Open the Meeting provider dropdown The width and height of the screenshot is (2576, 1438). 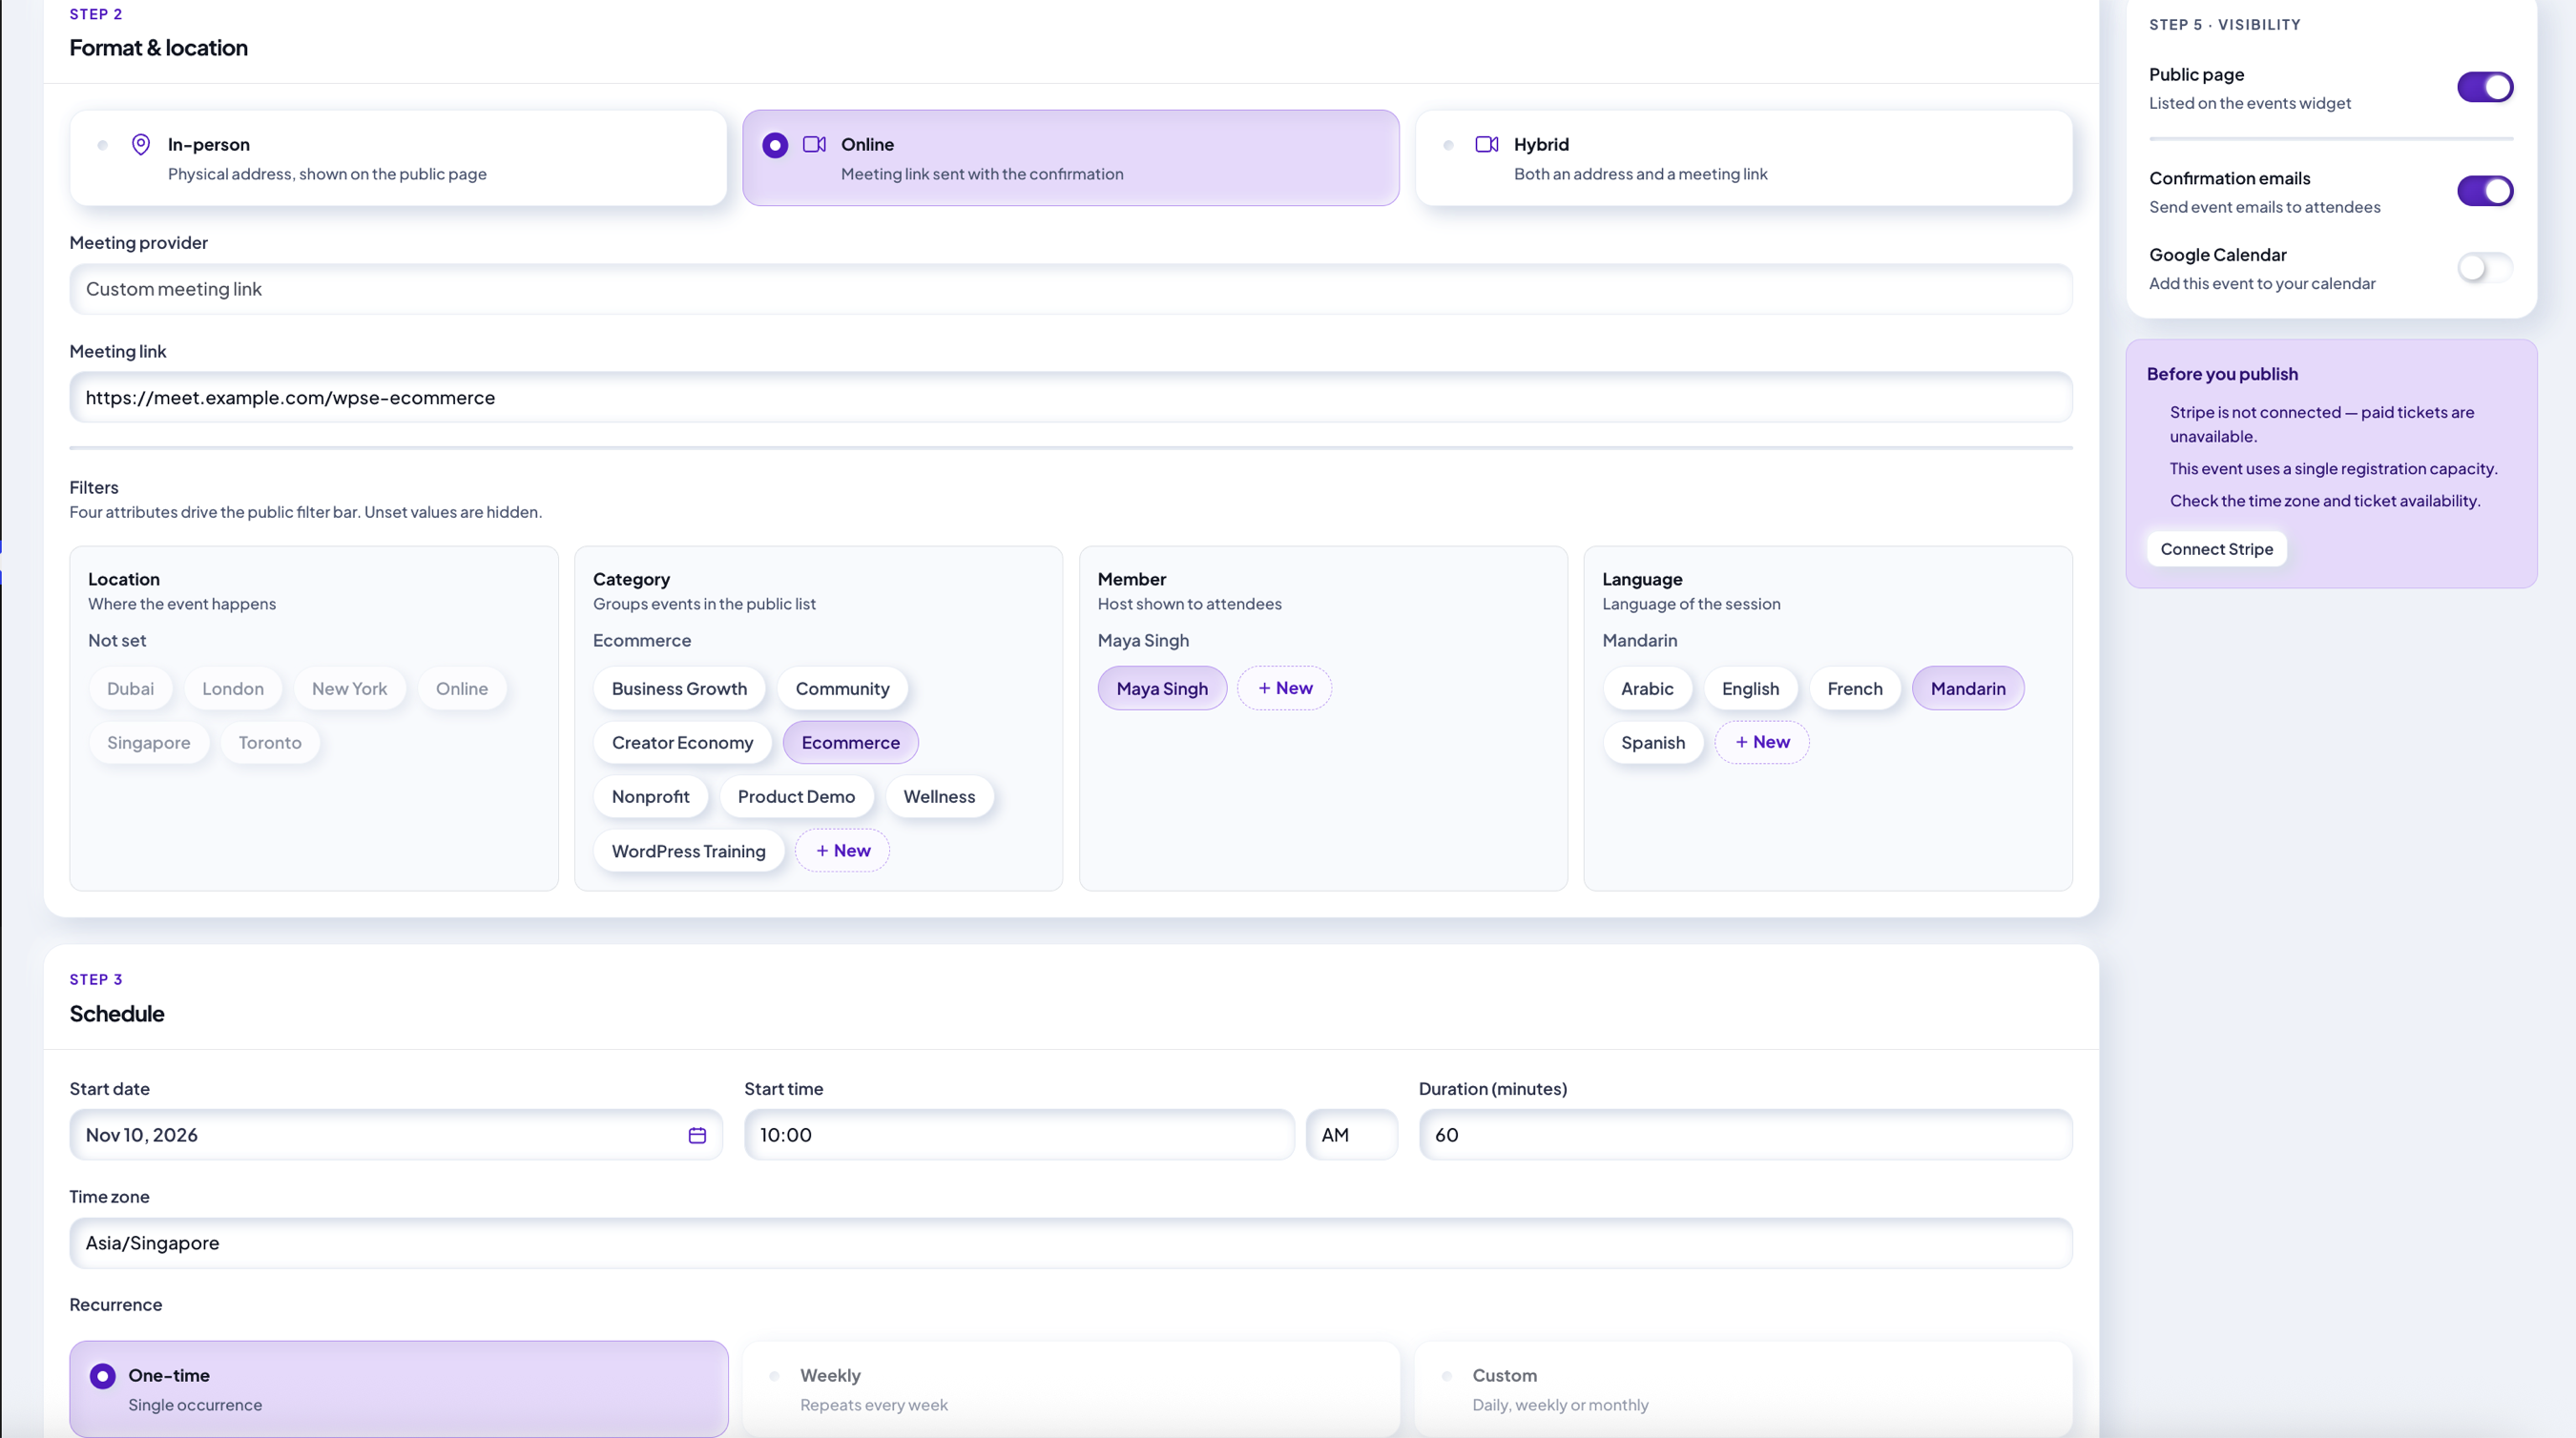tap(1071, 289)
